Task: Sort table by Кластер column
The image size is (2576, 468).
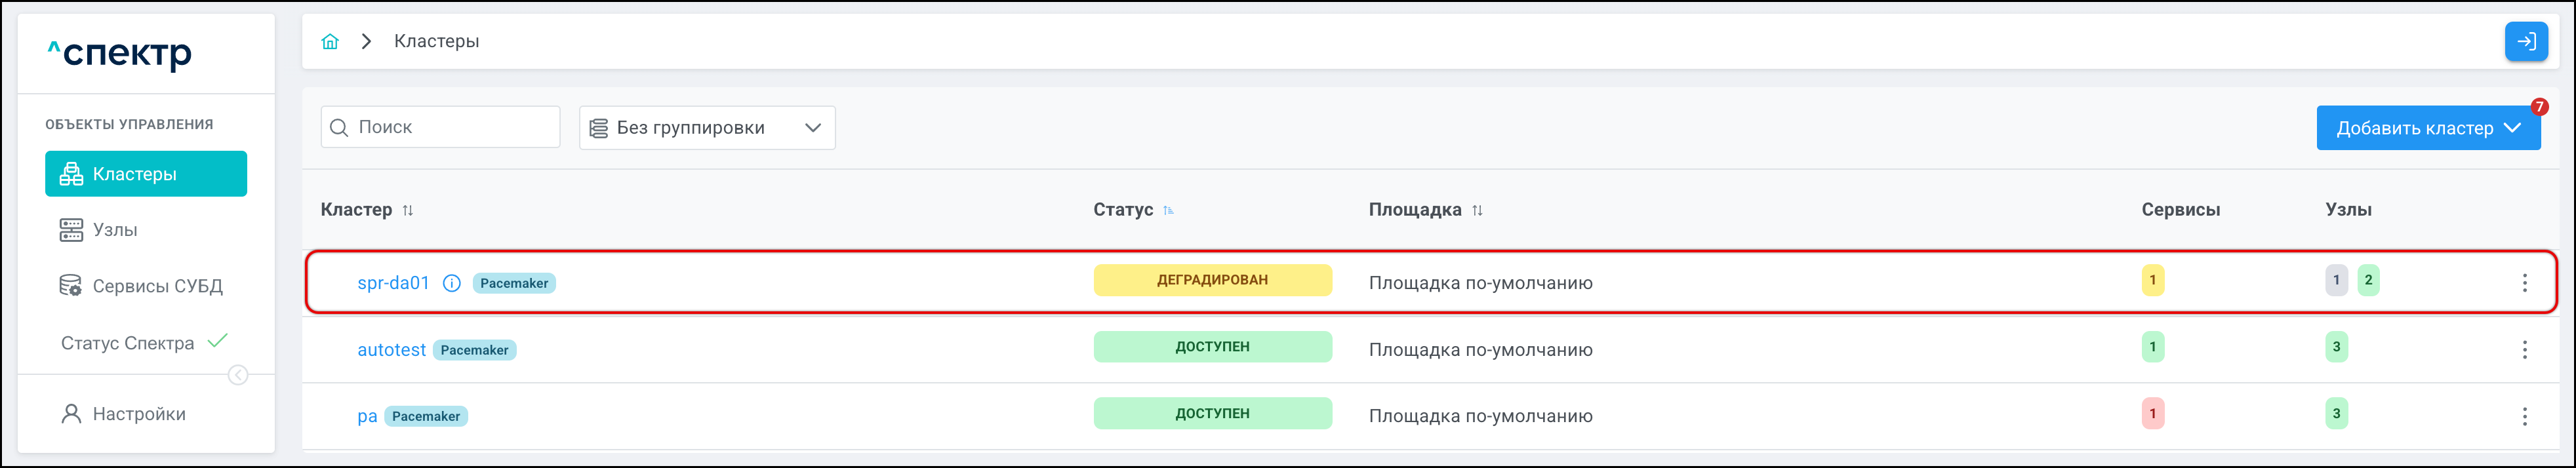Action: pos(408,210)
